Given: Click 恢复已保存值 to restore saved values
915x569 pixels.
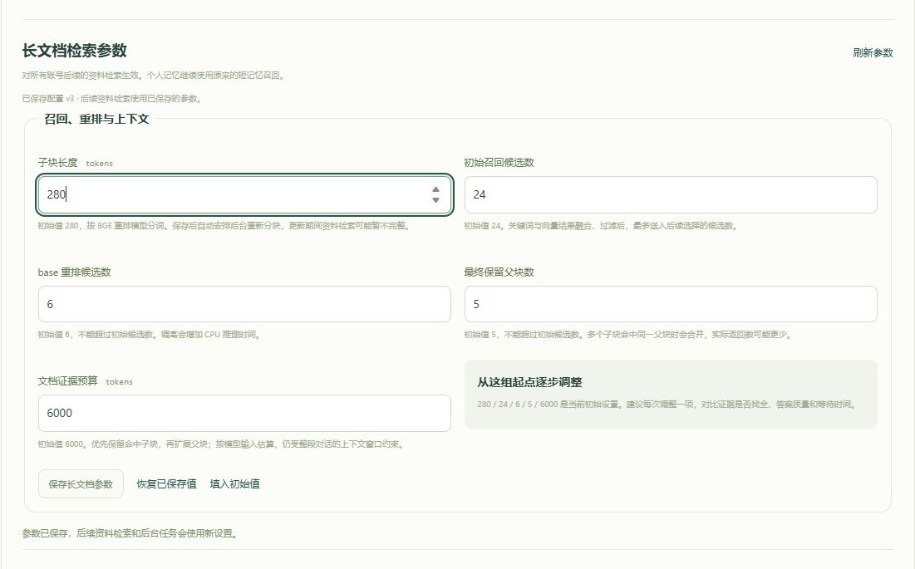Looking at the screenshot, I should (166, 484).
